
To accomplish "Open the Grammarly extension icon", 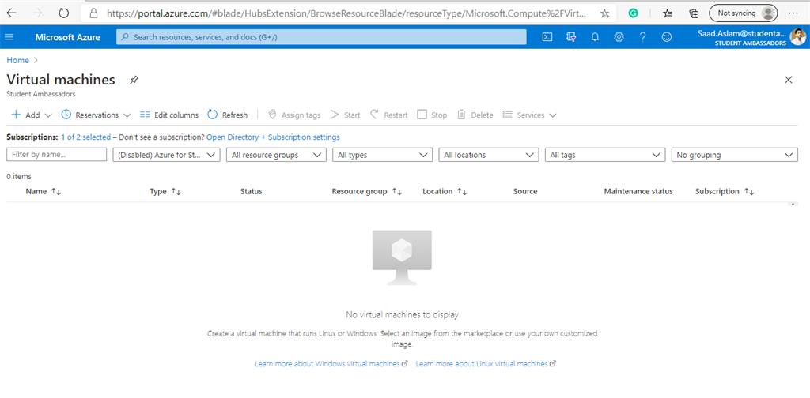I will coord(634,13).
